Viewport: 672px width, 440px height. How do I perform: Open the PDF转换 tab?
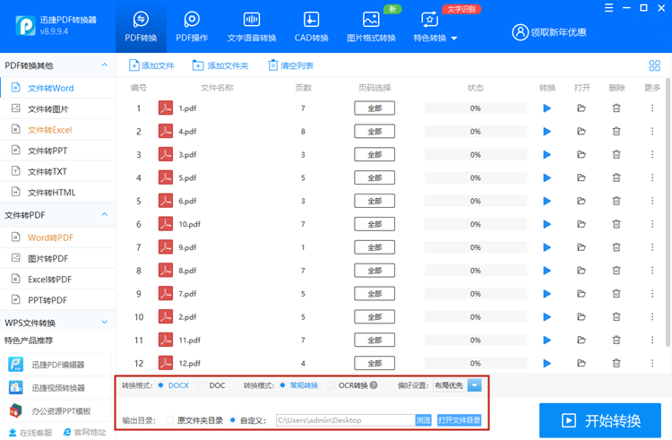[x=141, y=27]
